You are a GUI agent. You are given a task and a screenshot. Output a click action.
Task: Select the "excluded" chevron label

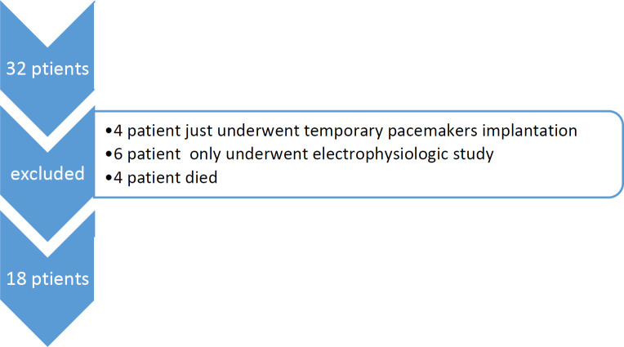pyautogui.click(x=47, y=174)
